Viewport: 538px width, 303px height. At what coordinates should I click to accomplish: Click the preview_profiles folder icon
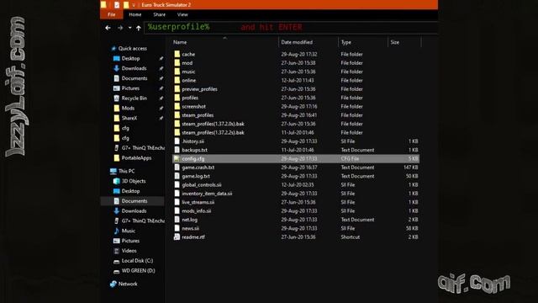pos(177,89)
